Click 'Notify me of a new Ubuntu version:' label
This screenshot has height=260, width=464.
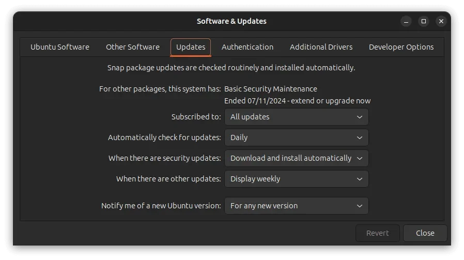coord(161,206)
